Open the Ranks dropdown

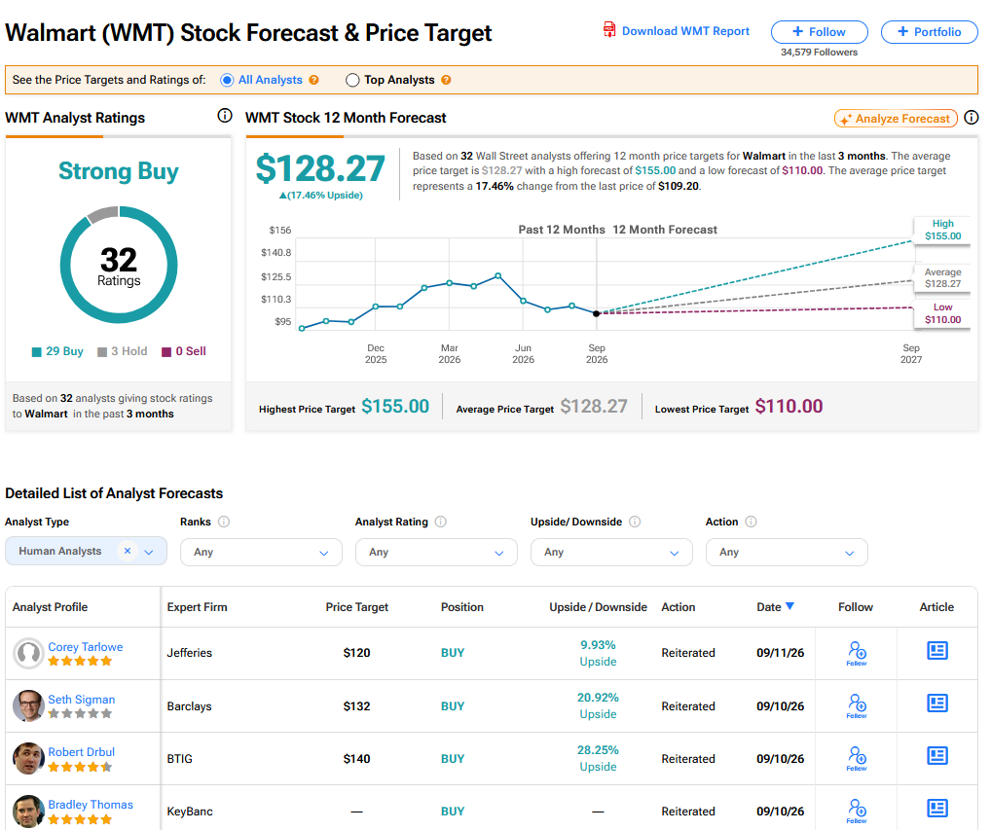pos(261,552)
